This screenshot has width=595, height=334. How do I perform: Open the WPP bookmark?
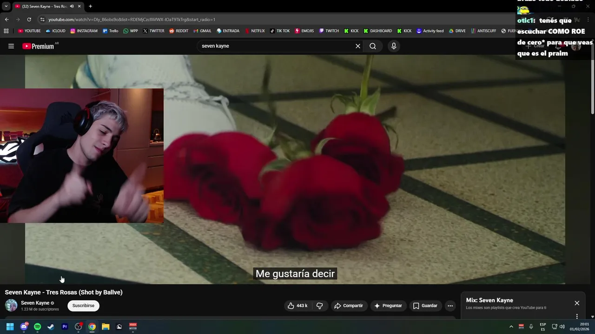[x=130, y=31]
